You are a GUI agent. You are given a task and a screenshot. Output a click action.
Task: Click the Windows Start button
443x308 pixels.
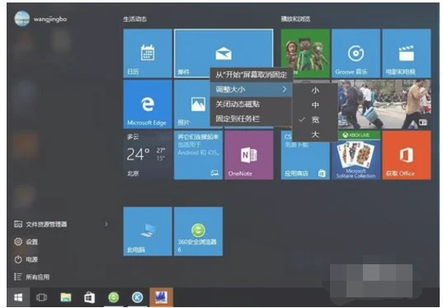pos(18,297)
